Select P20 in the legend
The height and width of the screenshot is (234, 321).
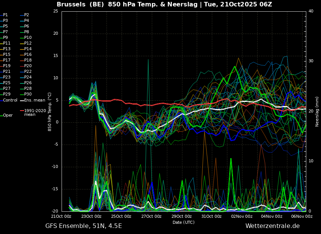[x=28, y=66]
